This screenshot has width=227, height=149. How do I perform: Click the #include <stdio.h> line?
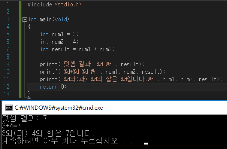tap(55, 4)
